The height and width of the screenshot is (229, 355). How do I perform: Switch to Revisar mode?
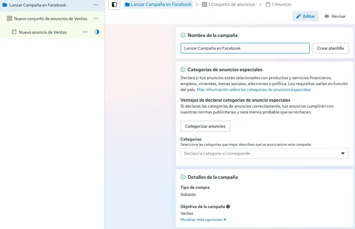335,16
